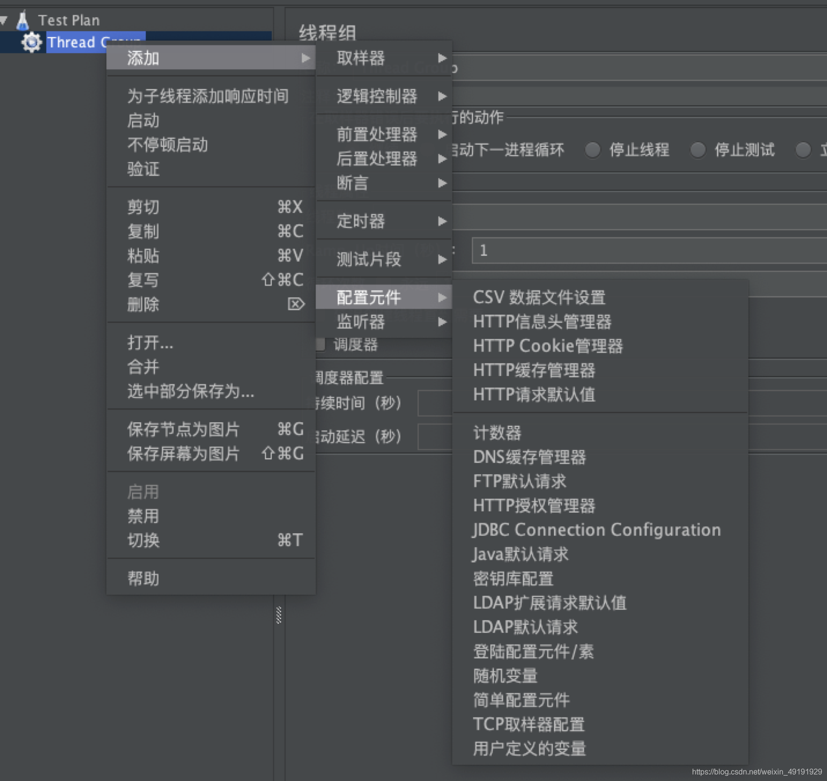Toggle the 调度器 checkbox
827x781 pixels.
pyautogui.click(x=320, y=344)
